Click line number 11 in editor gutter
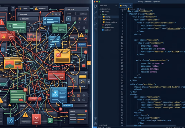The width and height of the screenshot is (185, 128). point(122,40)
